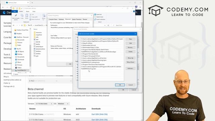Open Downloads in navigation pane
Image resolution: width=215 pixels, height=121 pixels.
tap(19, 59)
